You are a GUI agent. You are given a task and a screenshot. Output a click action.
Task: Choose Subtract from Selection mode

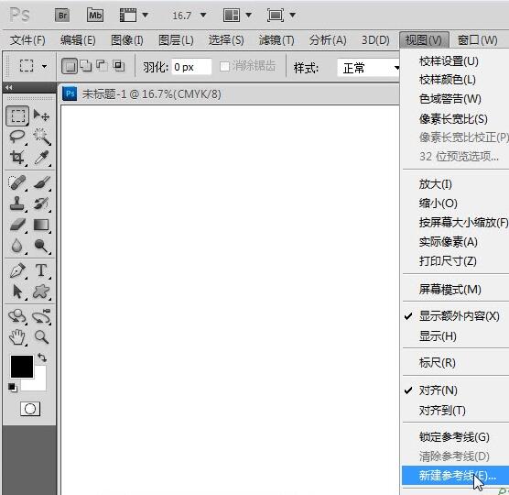[x=103, y=66]
